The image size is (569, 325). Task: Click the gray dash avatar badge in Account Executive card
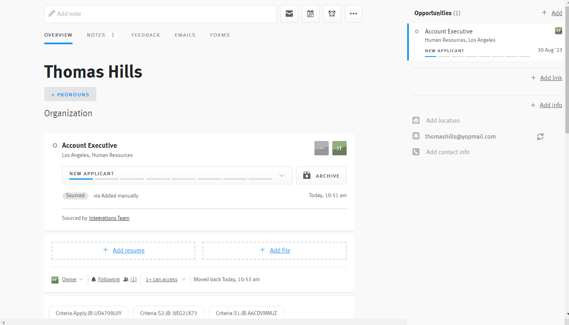click(322, 148)
